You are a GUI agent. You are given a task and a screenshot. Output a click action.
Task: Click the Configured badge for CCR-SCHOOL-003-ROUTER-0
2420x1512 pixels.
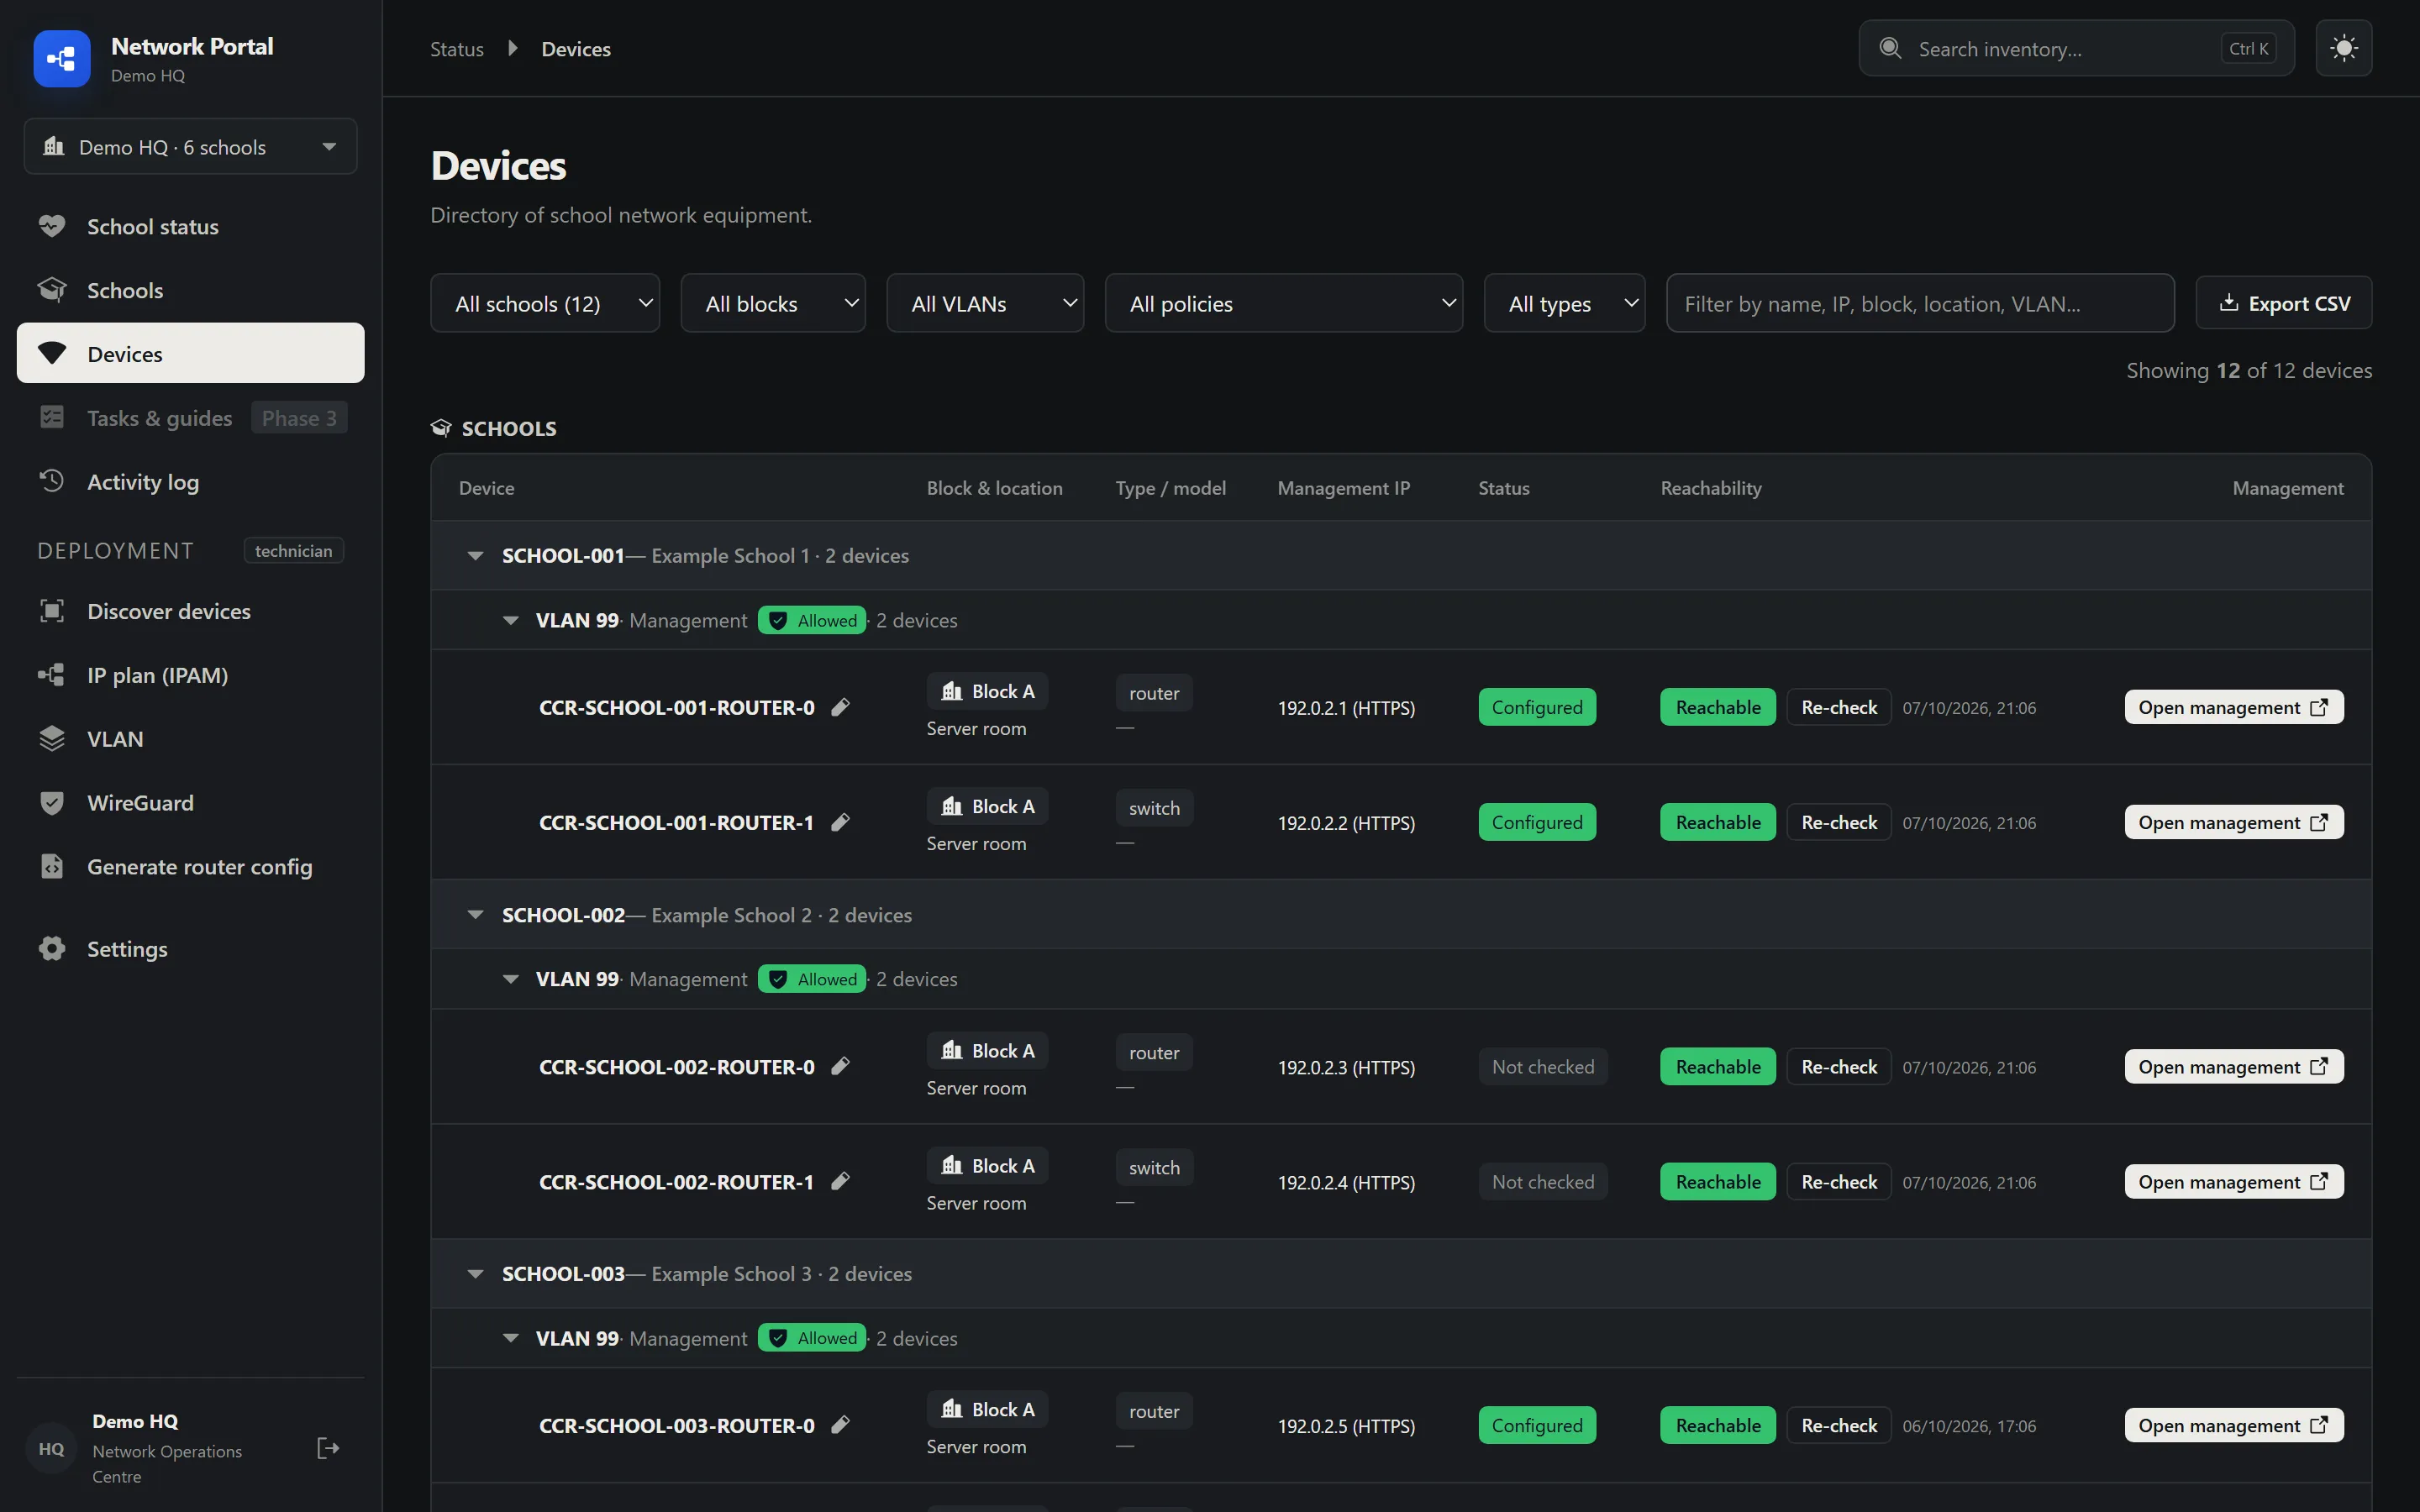coord(1537,1425)
